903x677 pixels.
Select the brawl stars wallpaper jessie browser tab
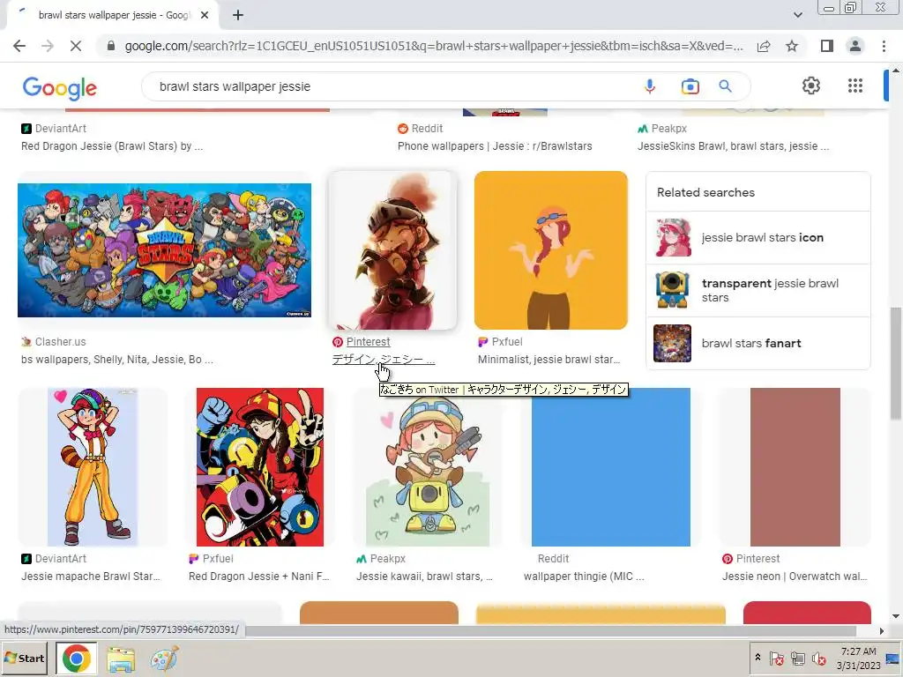tap(114, 16)
